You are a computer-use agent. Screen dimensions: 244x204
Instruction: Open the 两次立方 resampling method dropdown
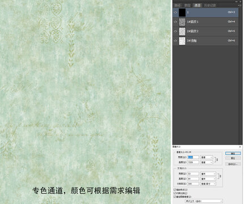pyautogui.click(x=204, y=201)
